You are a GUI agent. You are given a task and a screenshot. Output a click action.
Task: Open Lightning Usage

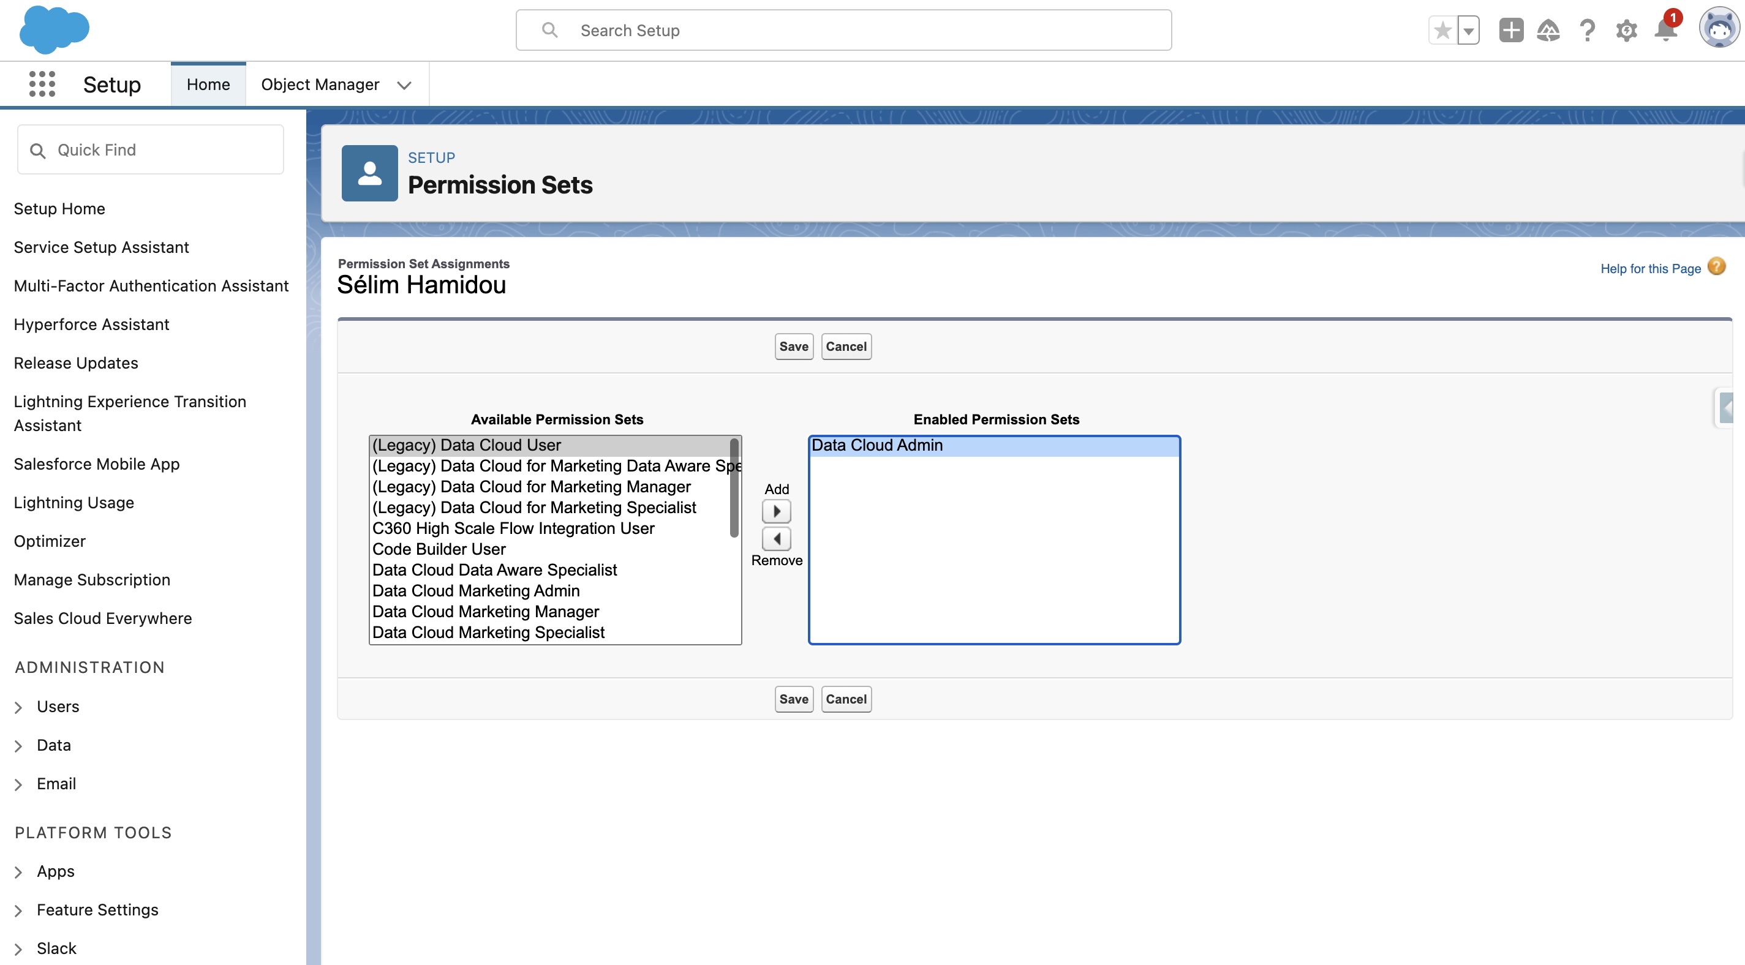(x=74, y=503)
